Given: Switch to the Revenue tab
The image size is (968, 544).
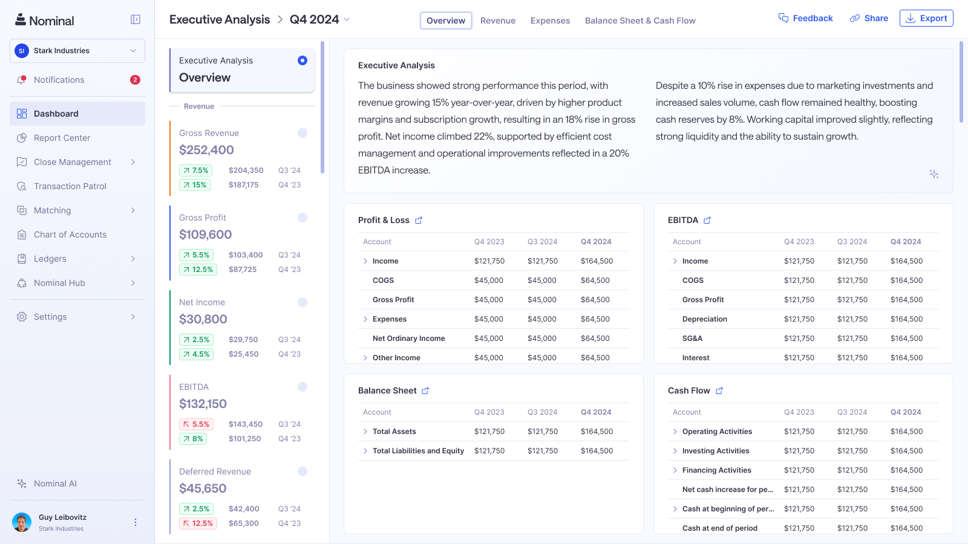Looking at the screenshot, I should (x=498, y=20).
